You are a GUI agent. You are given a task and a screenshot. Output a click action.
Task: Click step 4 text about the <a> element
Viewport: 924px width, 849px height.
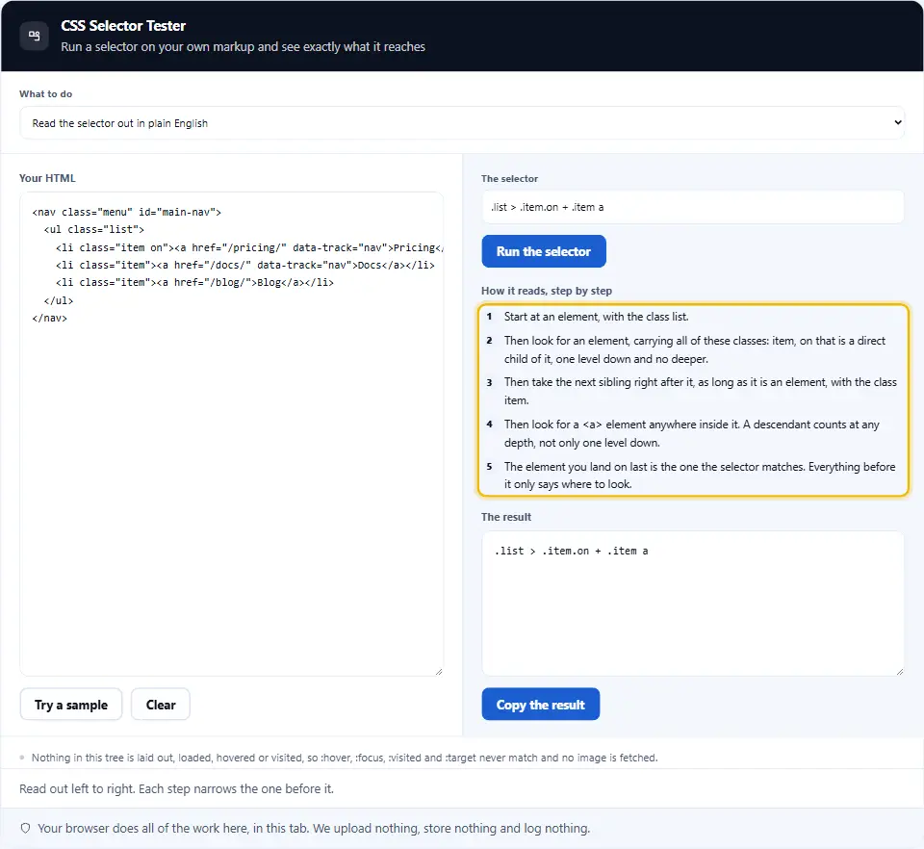[x=691, y=433]
